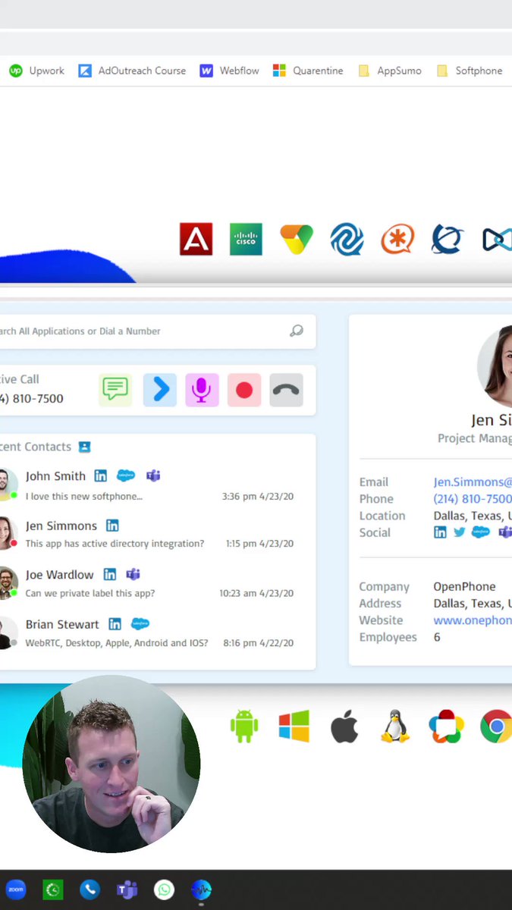Select Joe Wardlow contact name
Viewport: 512px width, 910px height.
[x=60, y=575]
